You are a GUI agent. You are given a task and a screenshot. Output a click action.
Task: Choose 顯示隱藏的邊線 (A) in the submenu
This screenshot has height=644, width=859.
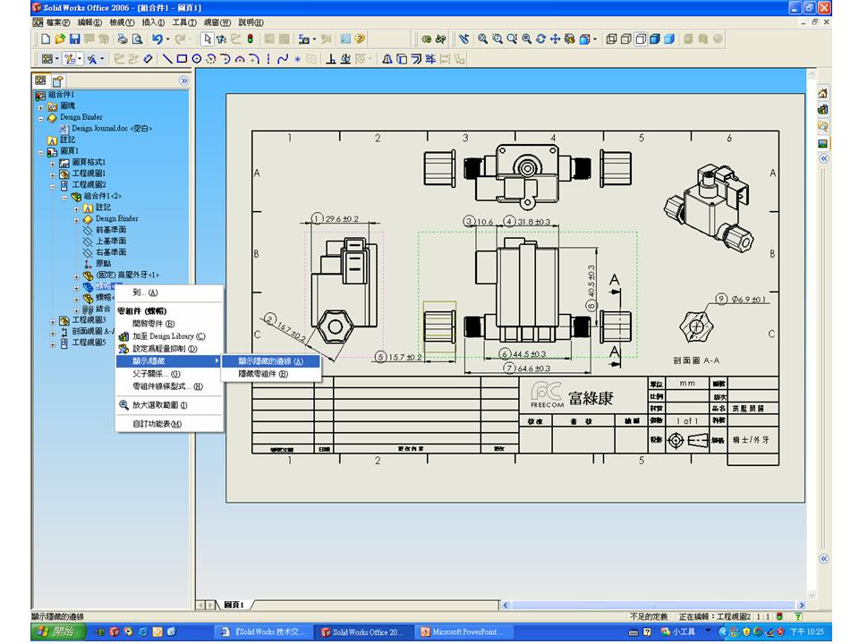pos(270,361)
